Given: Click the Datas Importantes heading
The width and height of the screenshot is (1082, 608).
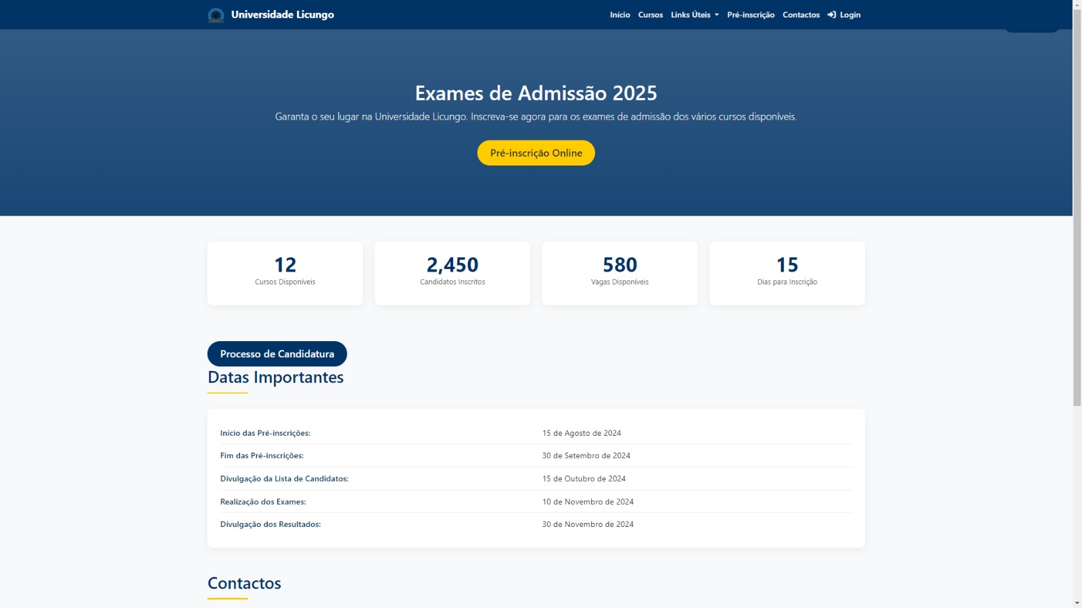Looking at the screenshot, I should pos(275,377).
